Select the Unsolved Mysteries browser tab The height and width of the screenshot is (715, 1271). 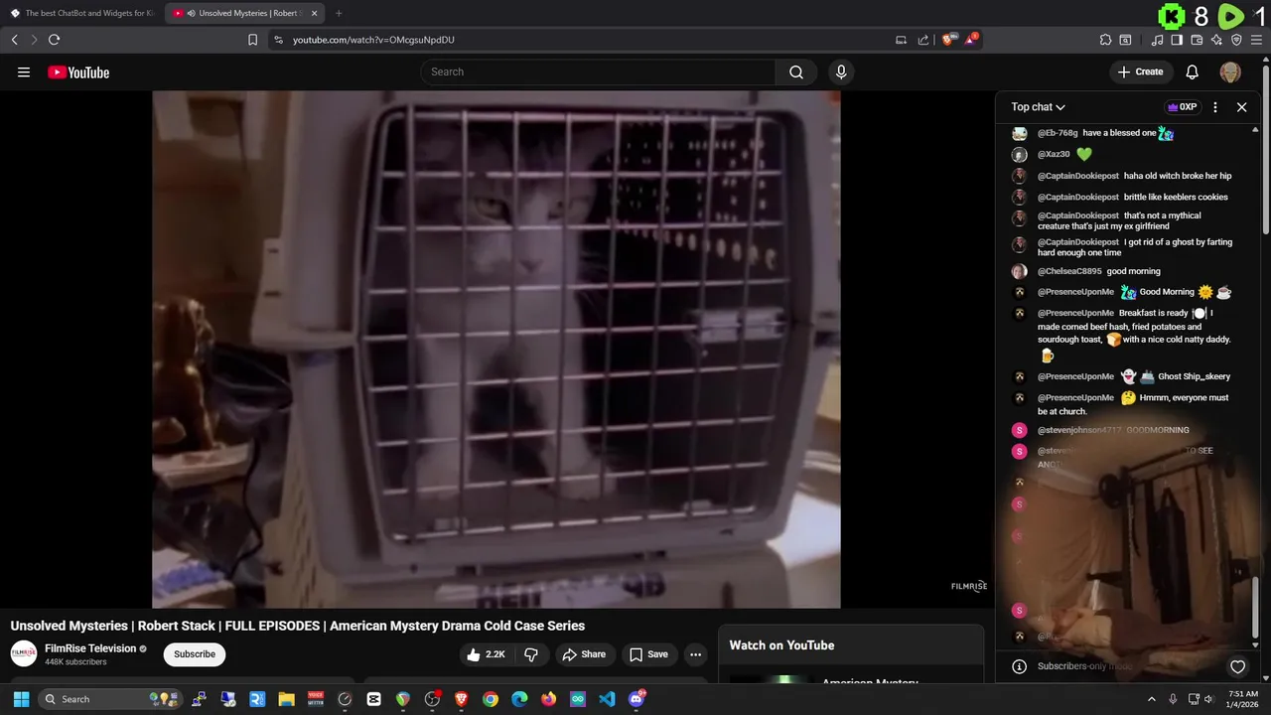(x=244, y=13)
